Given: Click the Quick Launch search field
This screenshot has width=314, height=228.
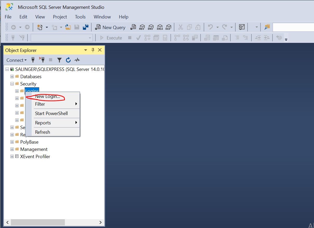Looking at the screenshot, I should (x=293, y=27).
